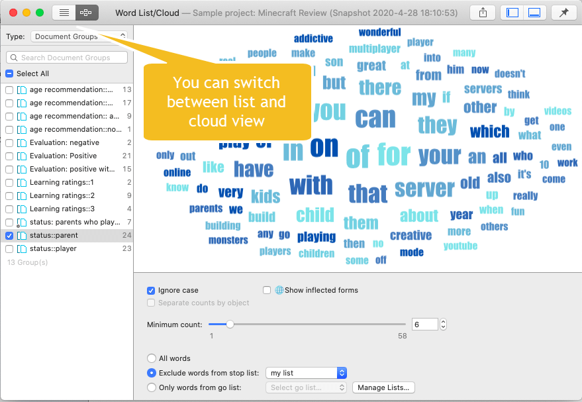Screen dimensions: 582x402
Task: Click the Minimum count slider handle
Action: (230, 324)
